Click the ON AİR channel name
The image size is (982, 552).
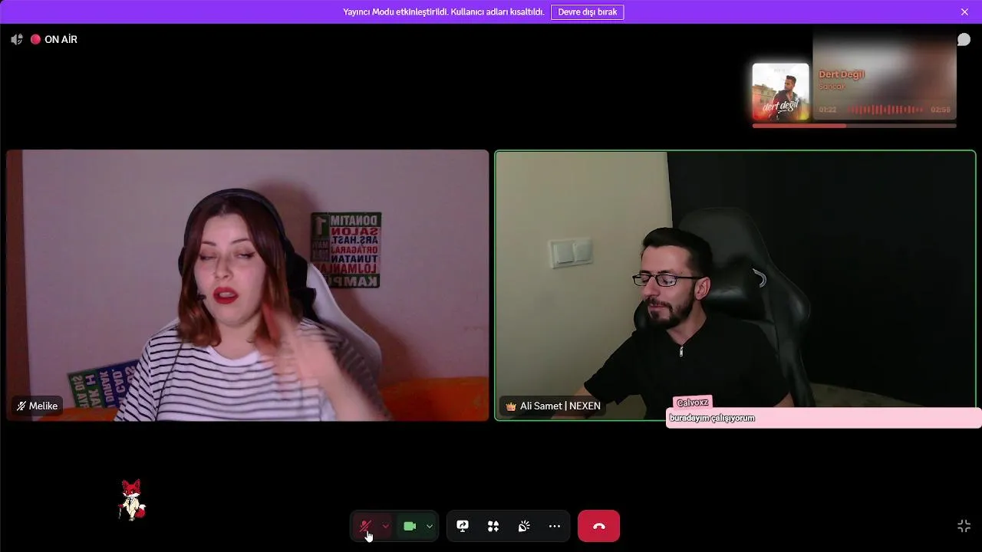[61, 39]
